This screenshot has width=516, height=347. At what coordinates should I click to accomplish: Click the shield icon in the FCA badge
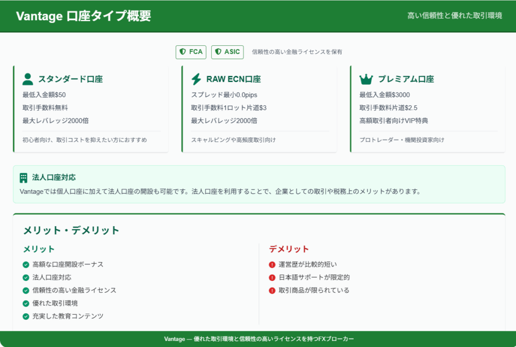point(182,52)
